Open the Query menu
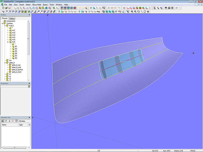 pyautogui.click(x=45, y=5)
